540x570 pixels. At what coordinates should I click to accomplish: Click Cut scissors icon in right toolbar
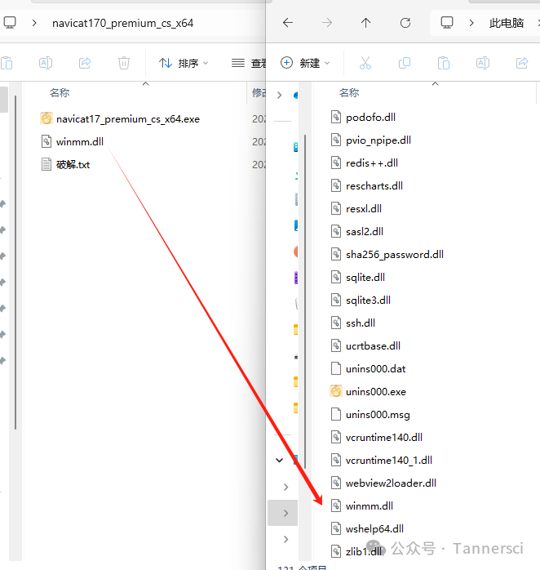coord(365,63)
